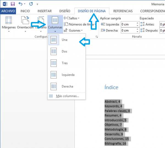This screenshot has height=148, width=165.
Task: Click the 'Introducción, 5' index entry
Action: (116, 120)
